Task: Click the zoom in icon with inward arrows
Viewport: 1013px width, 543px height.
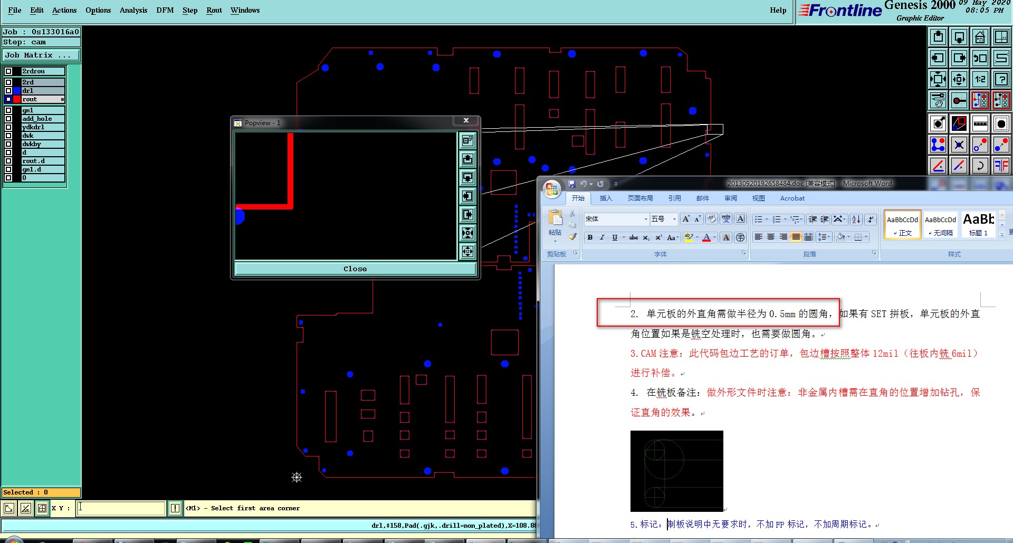Action: (x=938, y=79)
